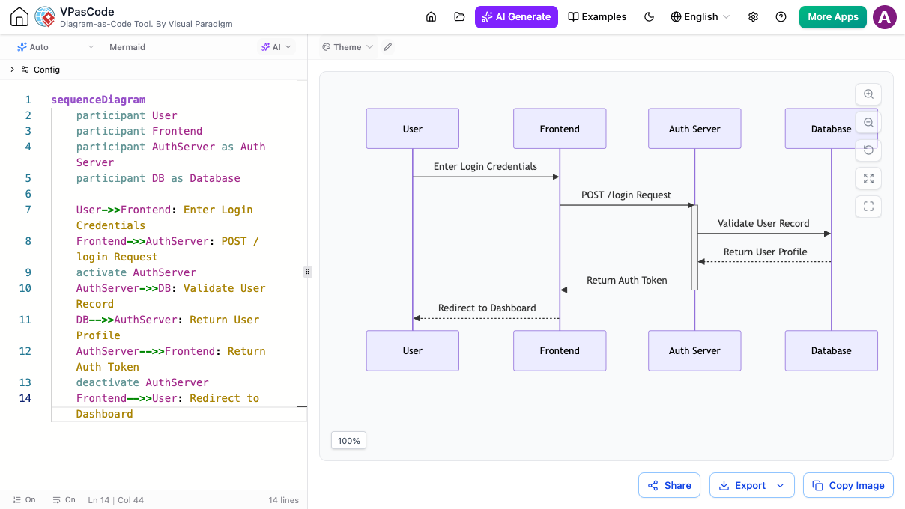Click 'Enter Login Credentials' message label
Screen dimensions: 905x509
(485, 167)
